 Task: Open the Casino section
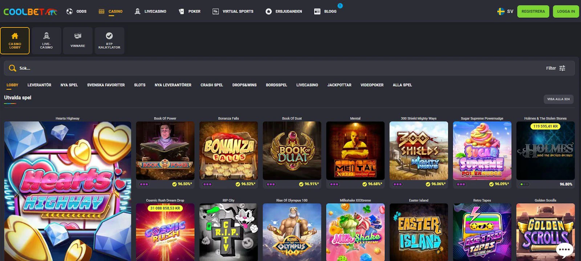click(110, 11)
